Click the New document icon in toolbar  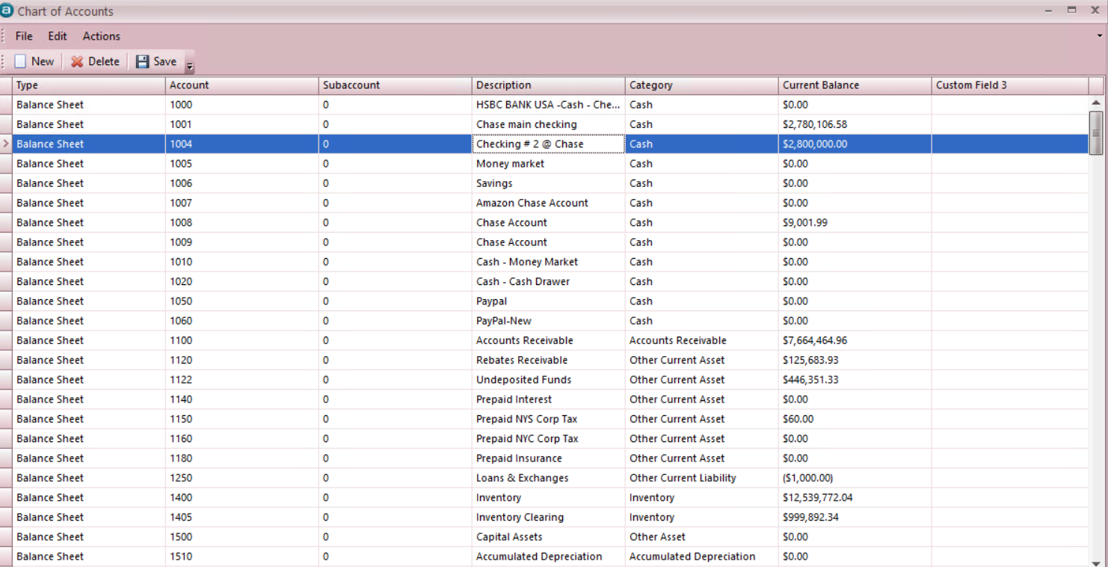coord(21,62)
